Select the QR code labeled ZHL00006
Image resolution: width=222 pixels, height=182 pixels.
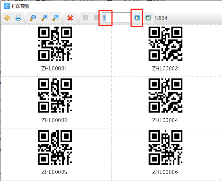click(166, 148)
